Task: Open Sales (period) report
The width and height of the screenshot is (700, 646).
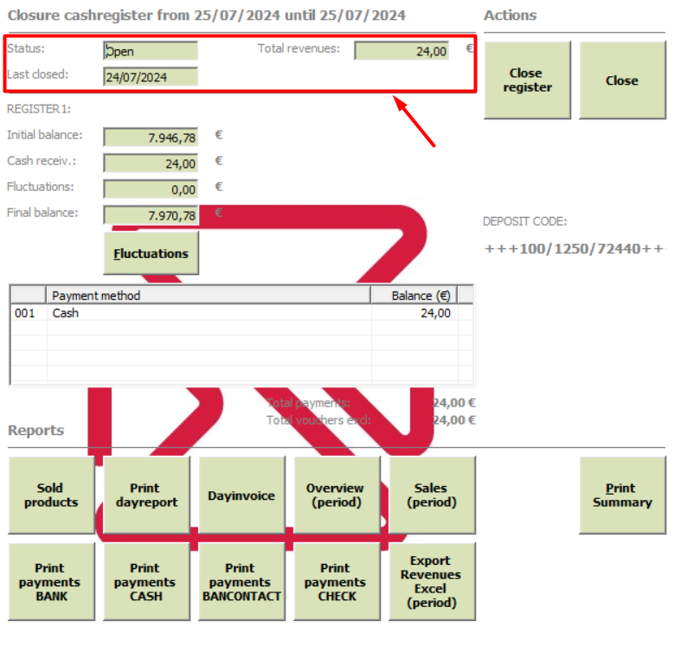Action: (432, 496)
